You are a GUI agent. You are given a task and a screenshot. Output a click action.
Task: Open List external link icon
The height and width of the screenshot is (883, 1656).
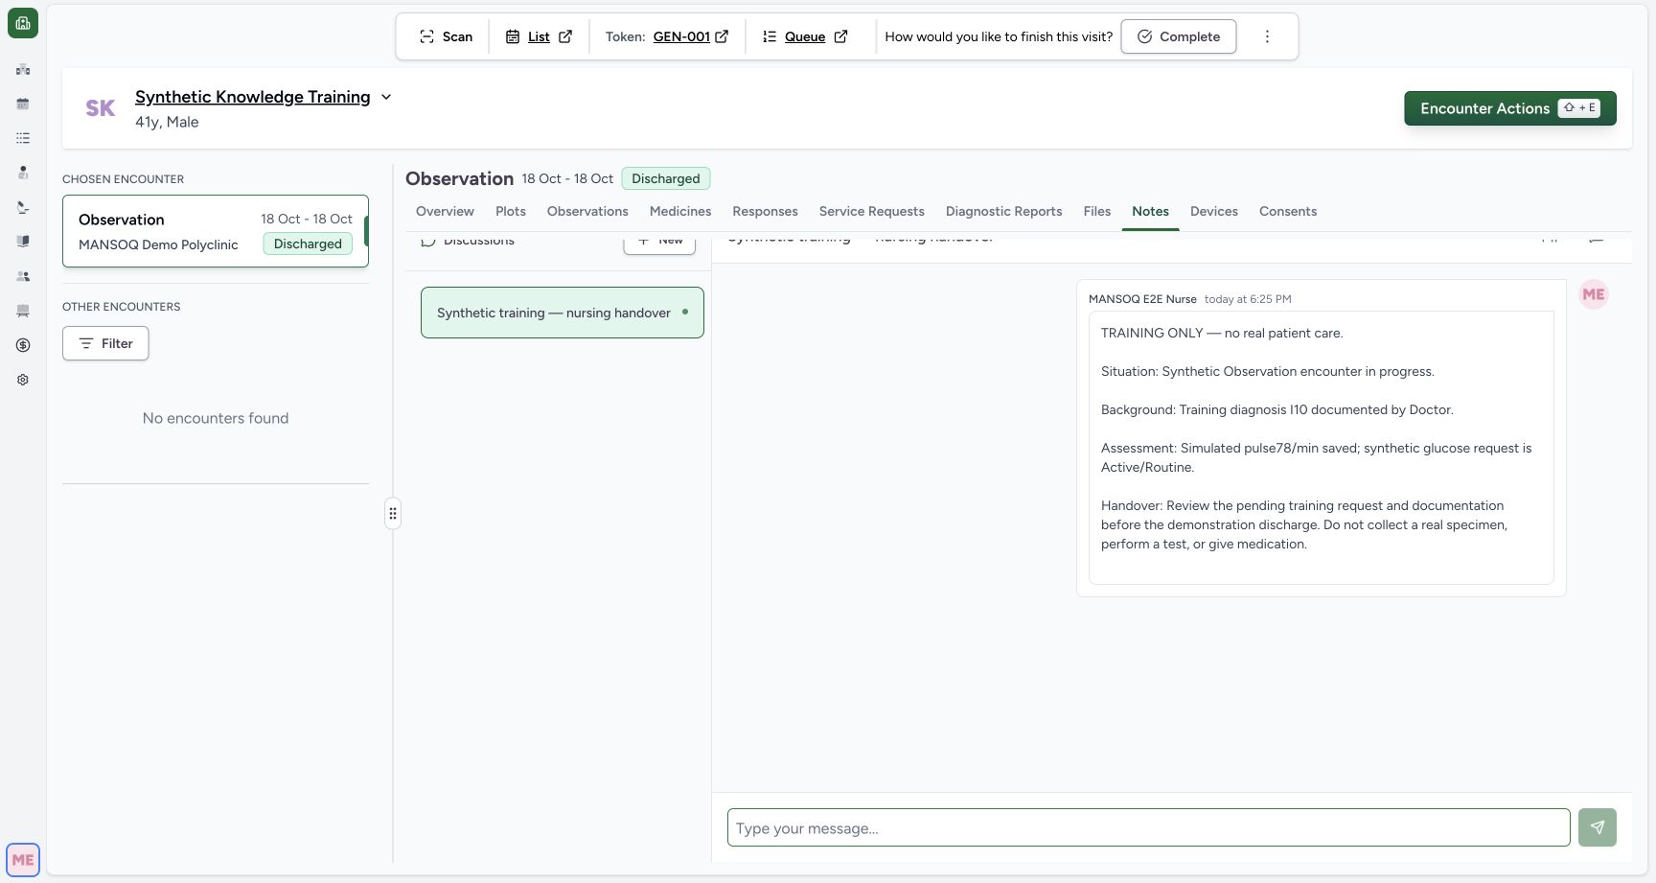(565, 36)
